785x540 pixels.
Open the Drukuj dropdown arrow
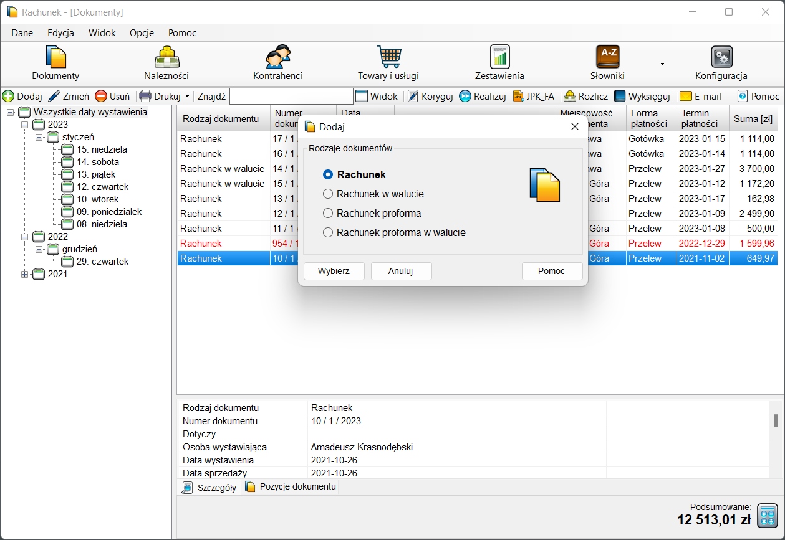[x=187, y=97]
